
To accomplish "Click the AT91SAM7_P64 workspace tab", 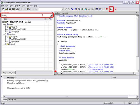I will coord(9,73).
